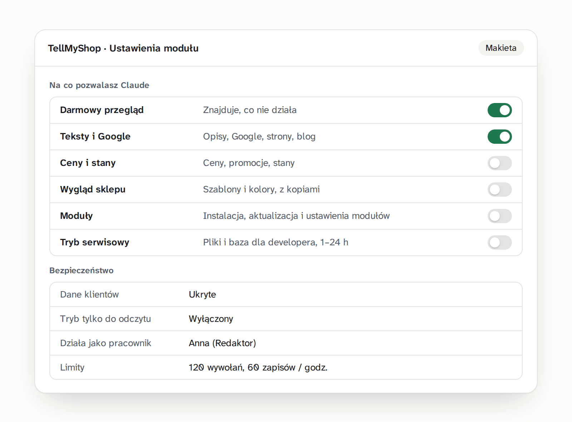572x422 pixels.
Task: Click description Znajduje, co nie działa
Action: [250, 110]
